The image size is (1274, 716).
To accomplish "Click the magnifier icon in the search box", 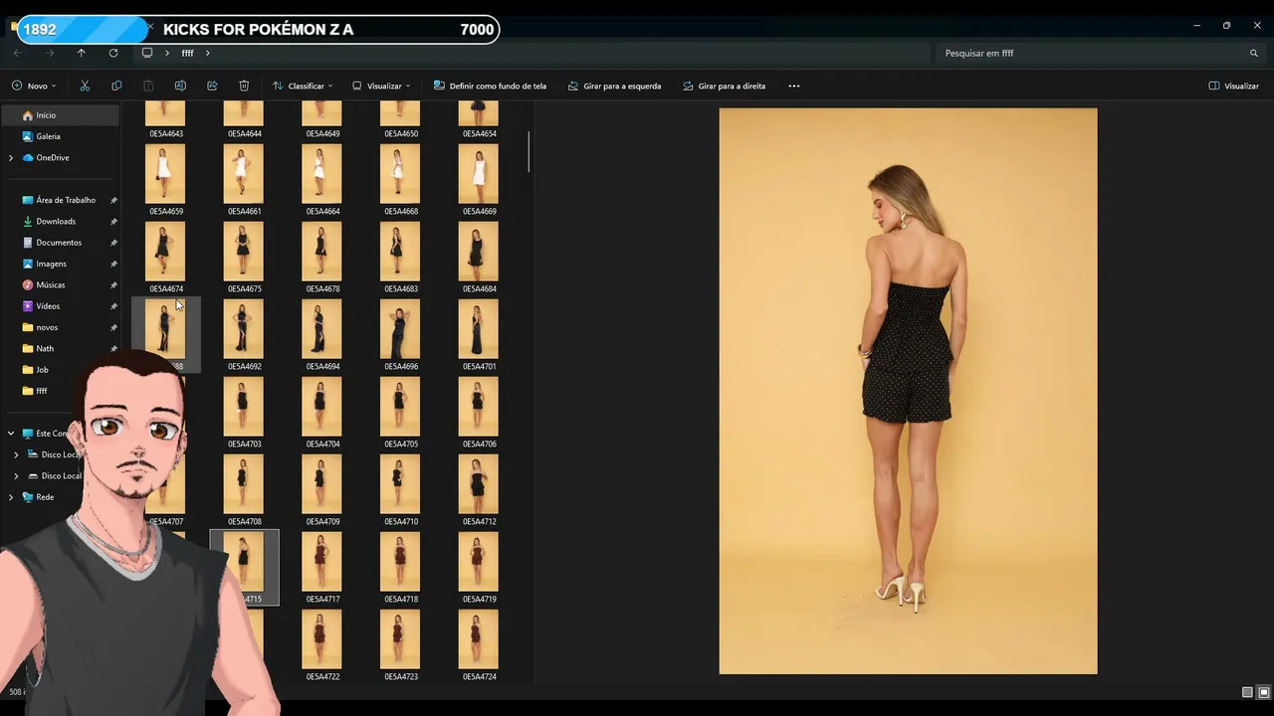I will click(1254, 53).
